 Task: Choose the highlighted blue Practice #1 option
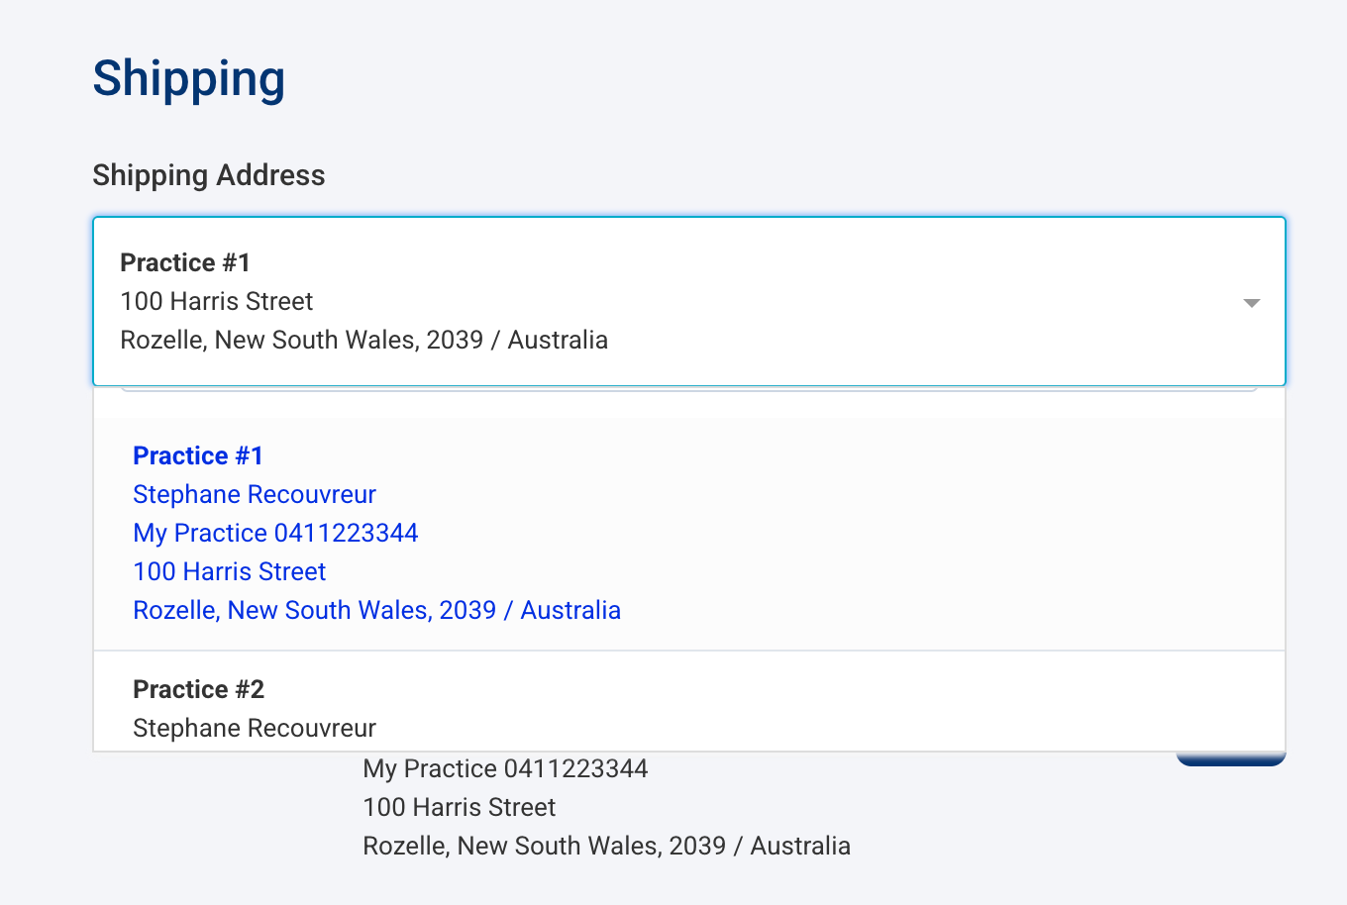[689, 534]
